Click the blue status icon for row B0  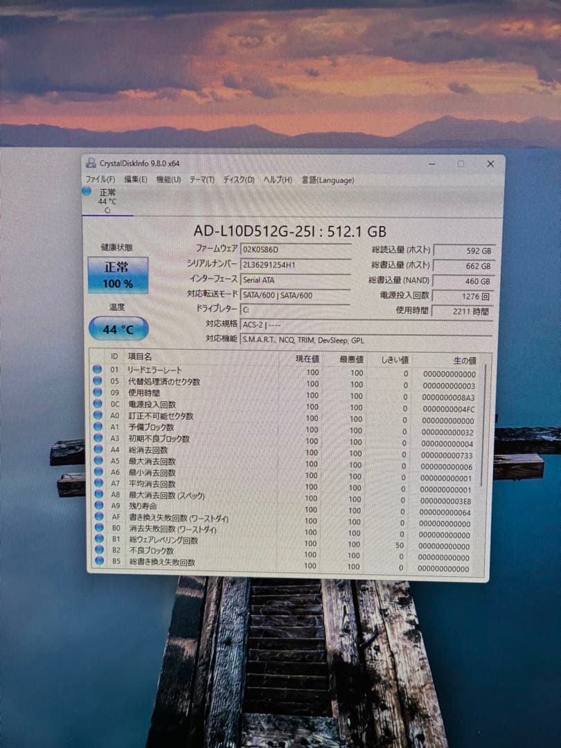(x=99, y=528)
